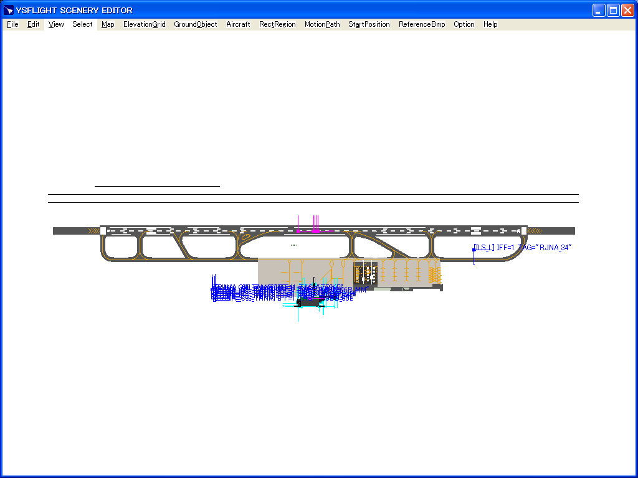The image size is (638, 478).
Task: Open the MotionPath menu
Action: point(322,24)
